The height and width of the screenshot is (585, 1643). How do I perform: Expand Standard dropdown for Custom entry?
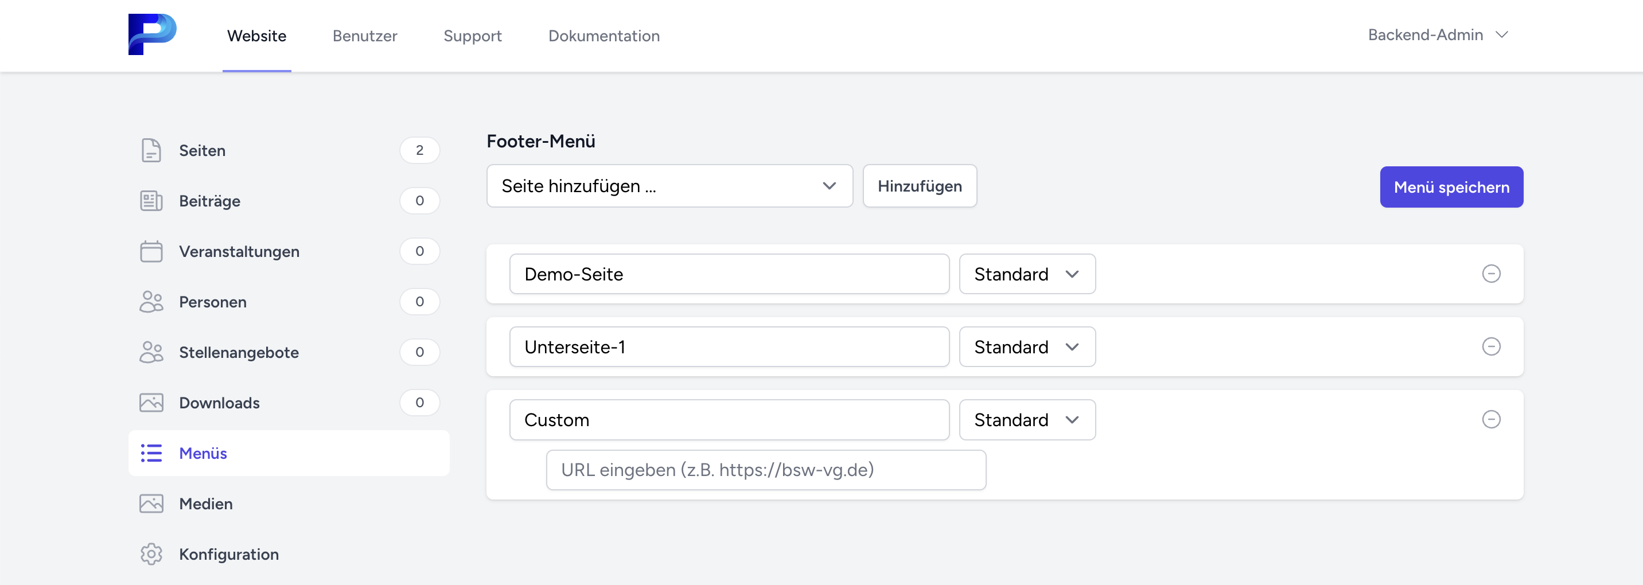click(1027, 419)
